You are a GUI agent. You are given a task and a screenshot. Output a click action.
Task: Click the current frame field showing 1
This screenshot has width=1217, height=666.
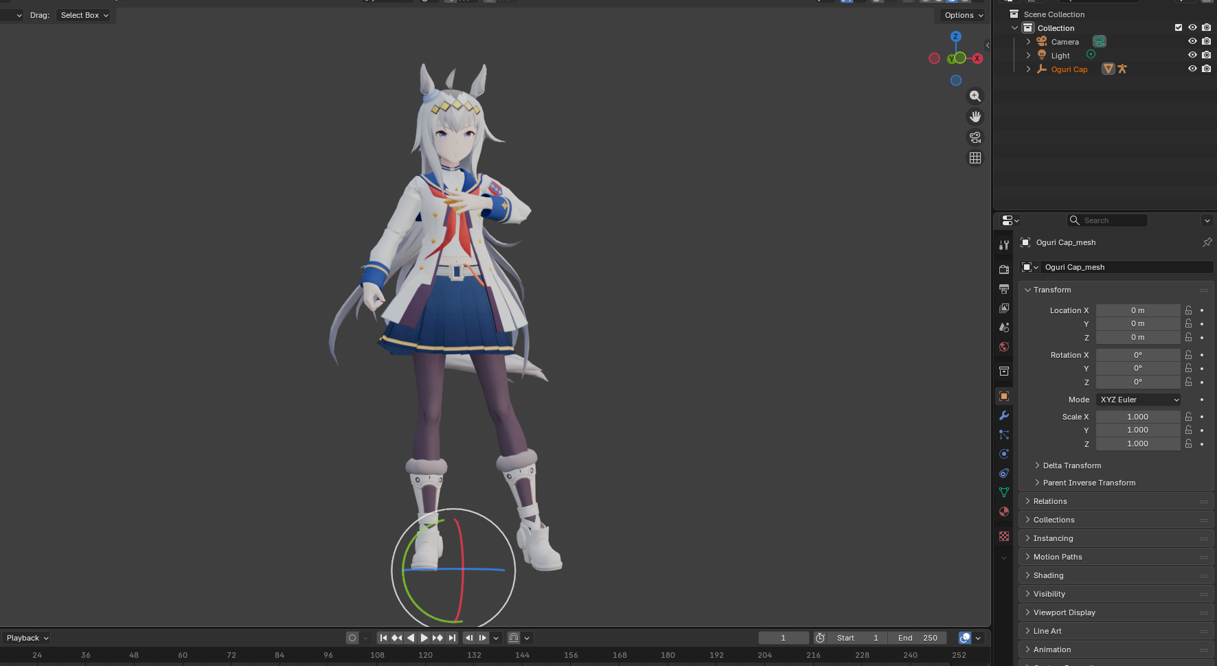(x=783, y=638)
